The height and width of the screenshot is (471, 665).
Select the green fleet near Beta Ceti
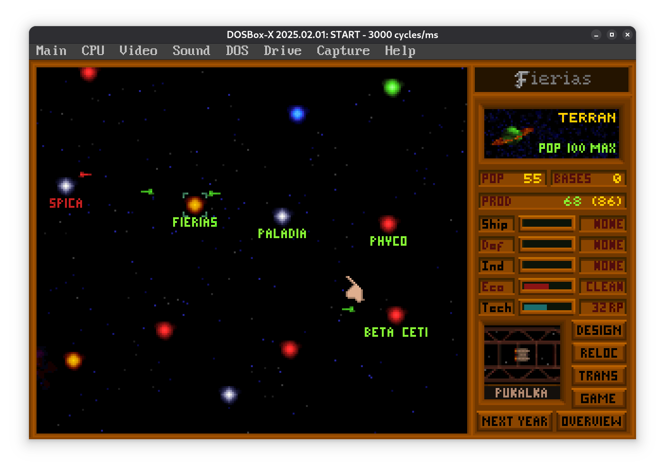click(349, 309)
